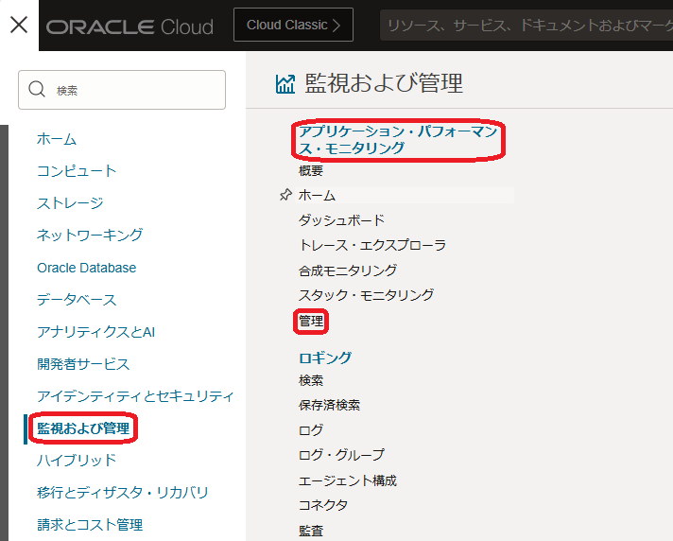Viewport: 673px width, 541px height.
Task: Select 移行とディザスタ・リカバリ in the left menu
Action: pos(122,492)
